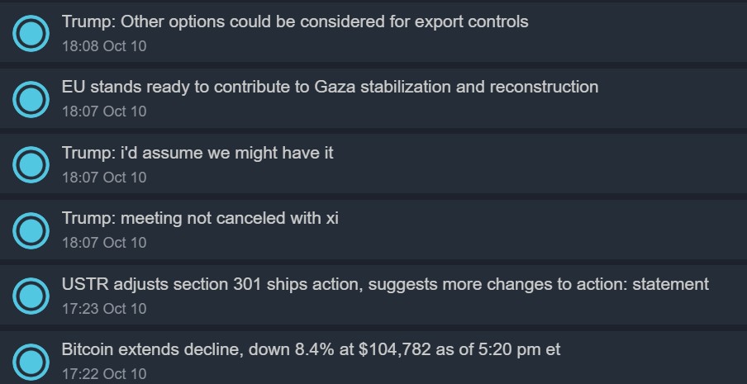
Task: Select the circle icon next to USTR headline
Action: point(31,296)
